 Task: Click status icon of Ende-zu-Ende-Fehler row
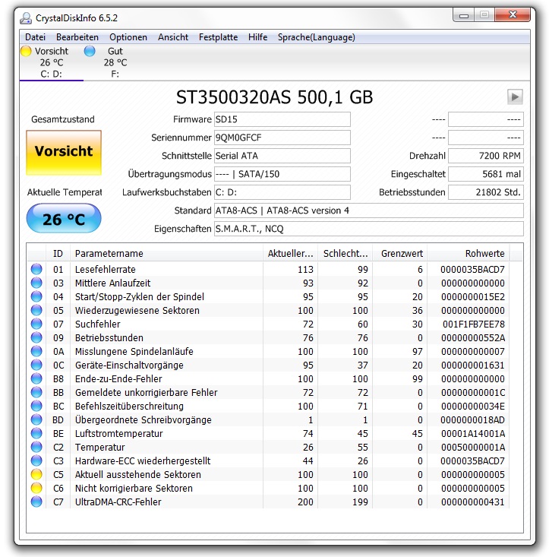(36, 378)
